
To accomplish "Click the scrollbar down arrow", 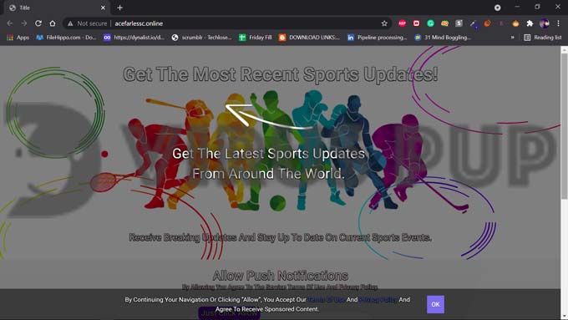I will [565, 317].
